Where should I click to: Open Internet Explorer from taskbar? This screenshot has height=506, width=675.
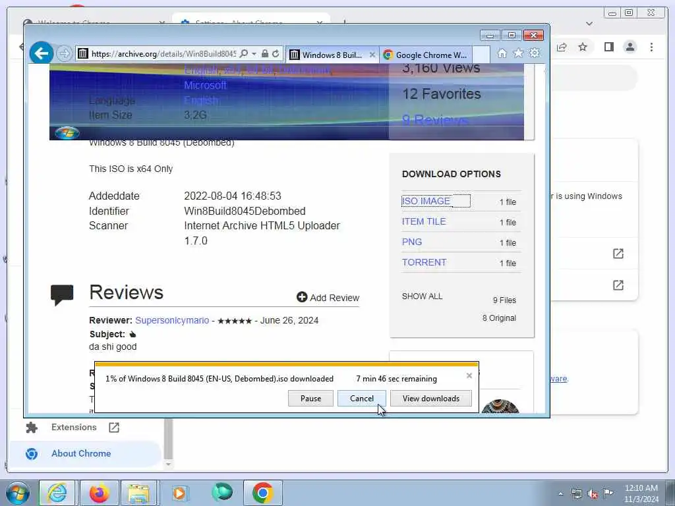click(57, 493)
